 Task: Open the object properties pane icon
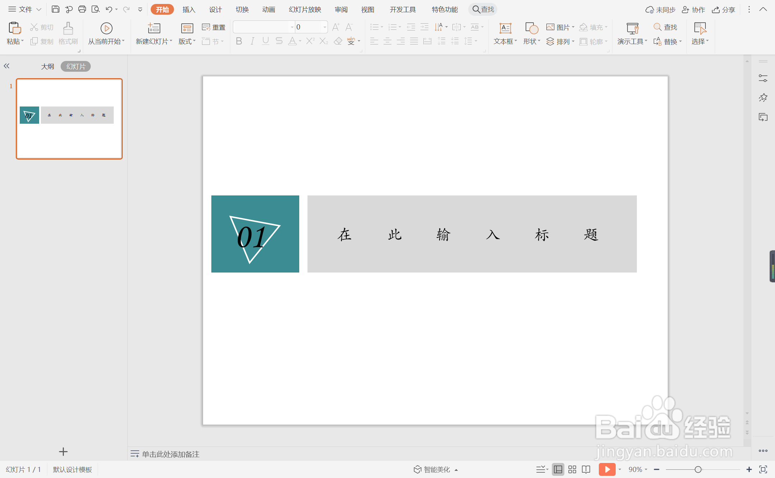tap(763, 78)
